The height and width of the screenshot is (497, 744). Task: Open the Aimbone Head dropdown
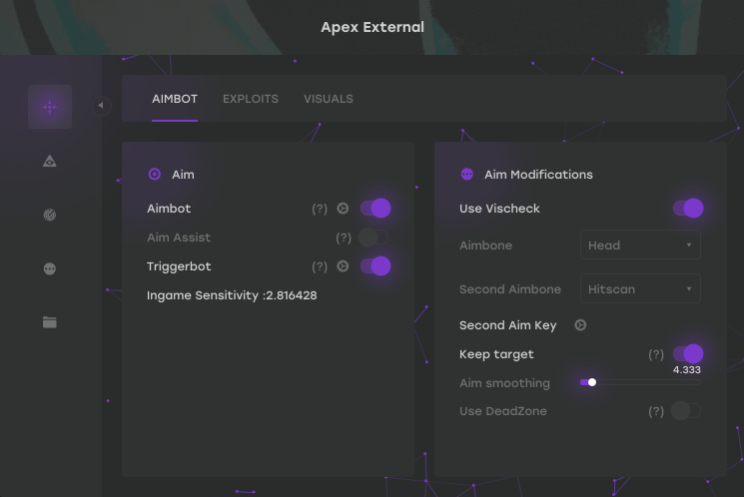coord(640,246)
